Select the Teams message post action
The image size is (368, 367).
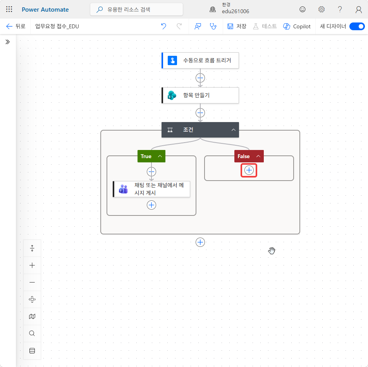[151, 189]
